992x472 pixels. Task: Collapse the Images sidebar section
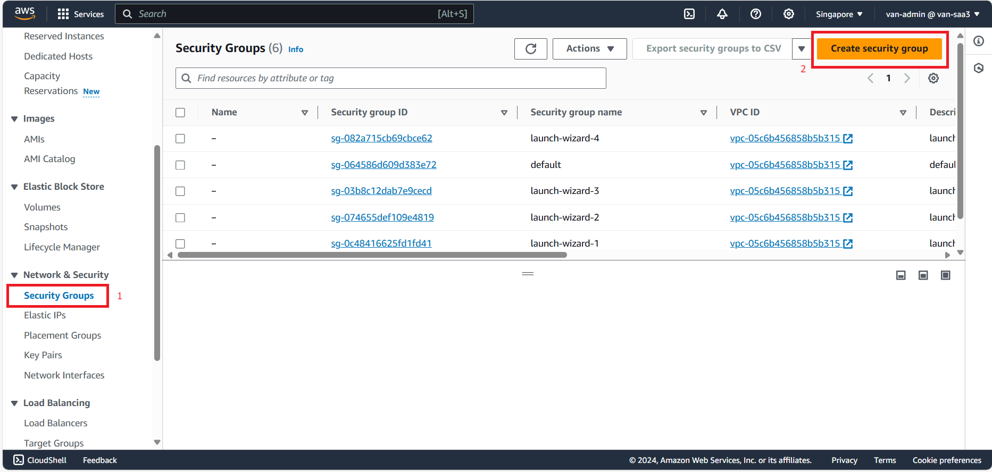pyautogui.click(x=14, y=119)
